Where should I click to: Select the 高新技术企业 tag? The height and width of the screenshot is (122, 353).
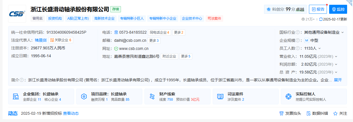click(104, 19)
